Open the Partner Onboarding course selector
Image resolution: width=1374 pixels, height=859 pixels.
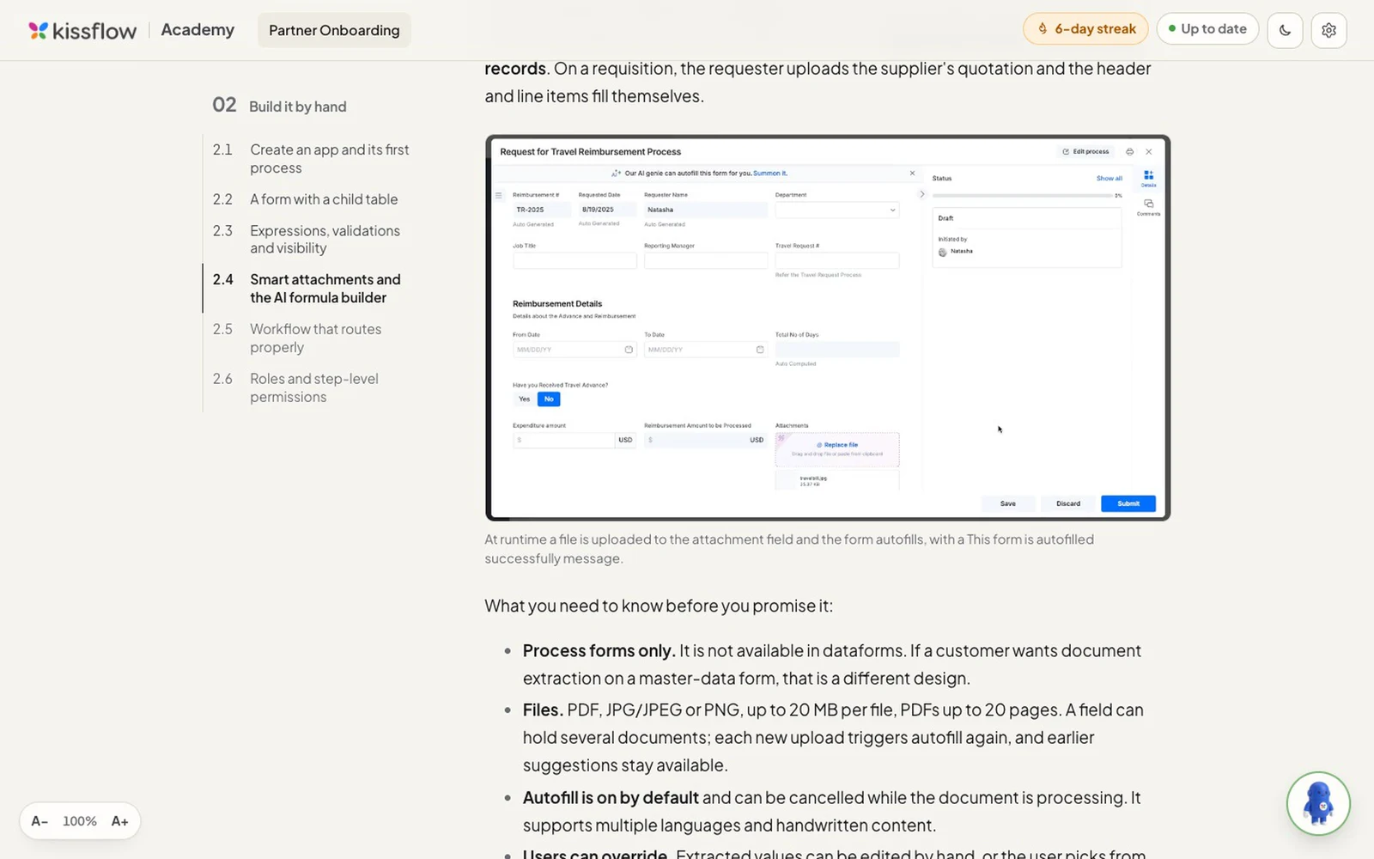click(x=334, y=30)
